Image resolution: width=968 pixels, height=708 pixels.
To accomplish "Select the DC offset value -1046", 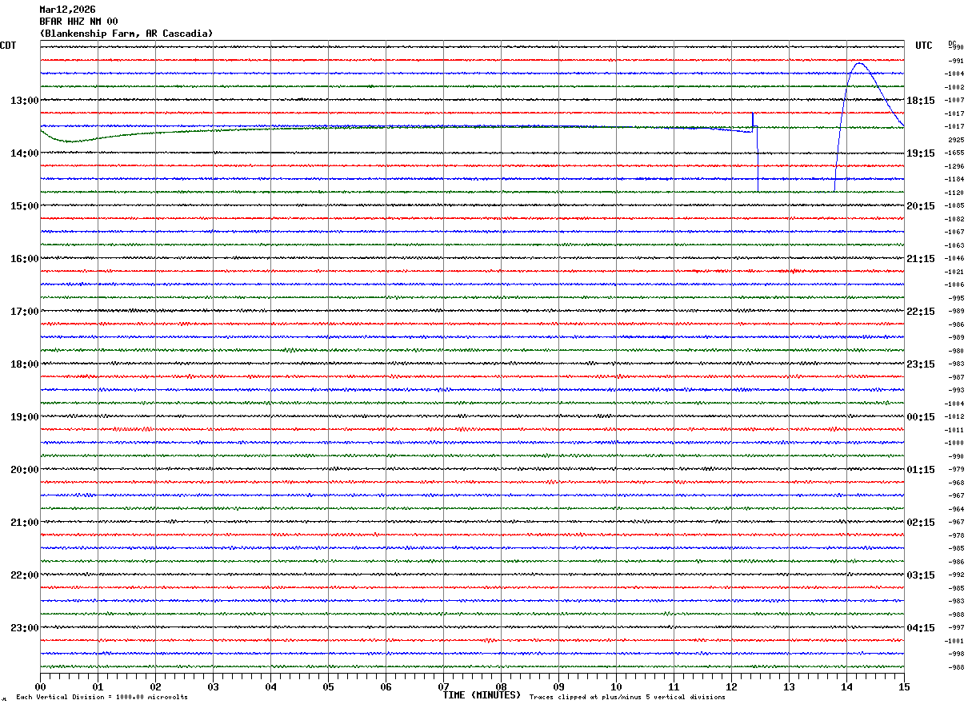I will coord(955,258).
